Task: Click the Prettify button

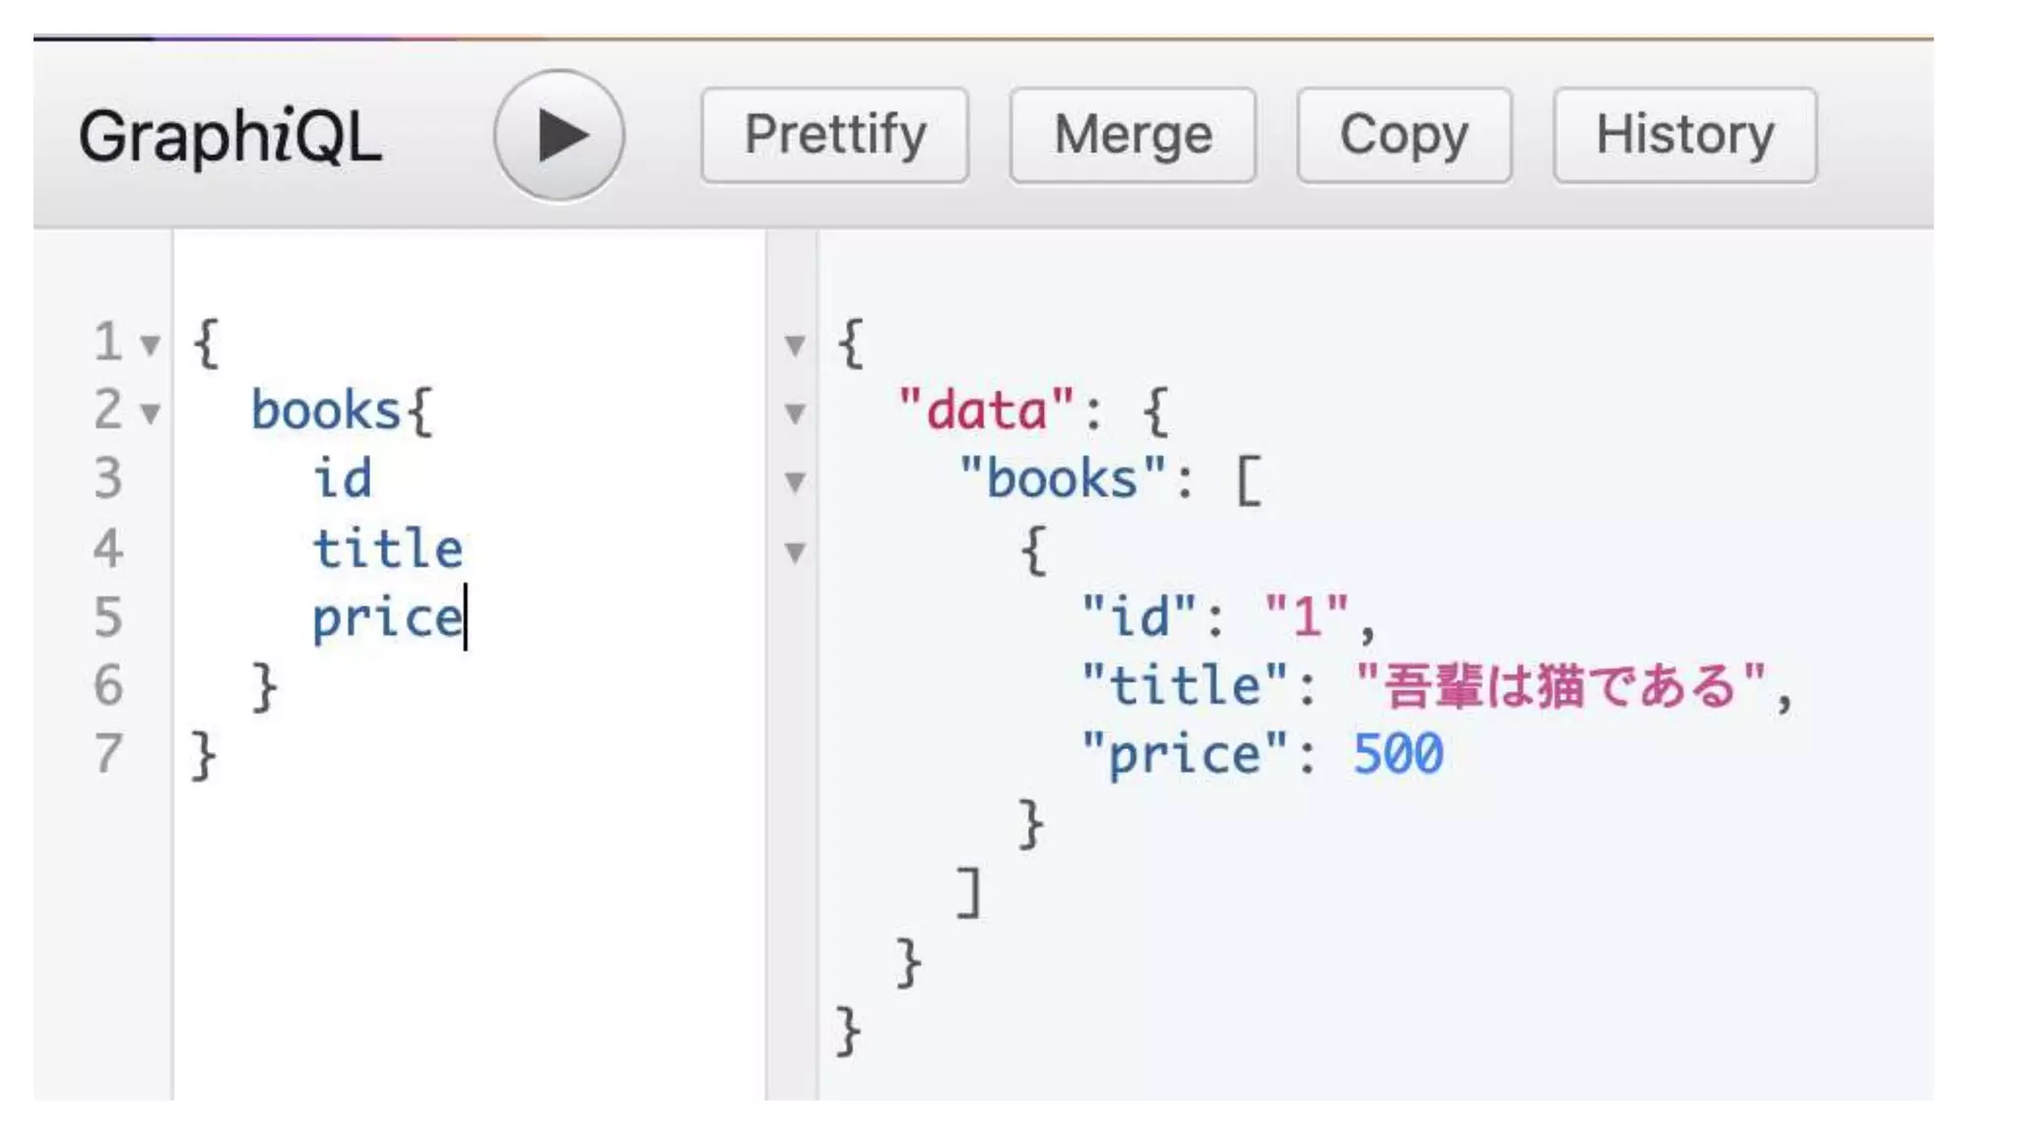Action: pyautogui.click(x=834, y=136)
